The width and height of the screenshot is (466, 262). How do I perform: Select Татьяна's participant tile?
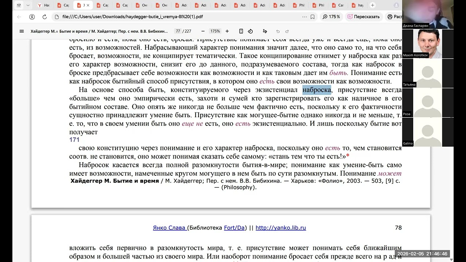[428, 73]
